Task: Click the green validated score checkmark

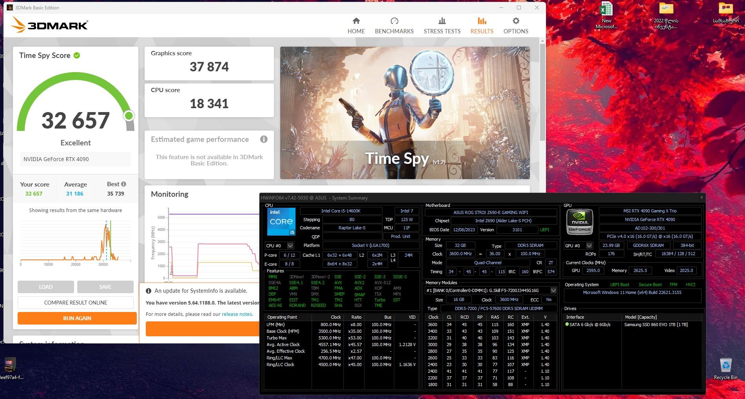Action: point(77,56)
